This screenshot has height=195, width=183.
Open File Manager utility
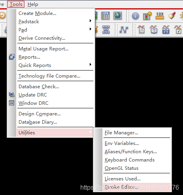137,133
